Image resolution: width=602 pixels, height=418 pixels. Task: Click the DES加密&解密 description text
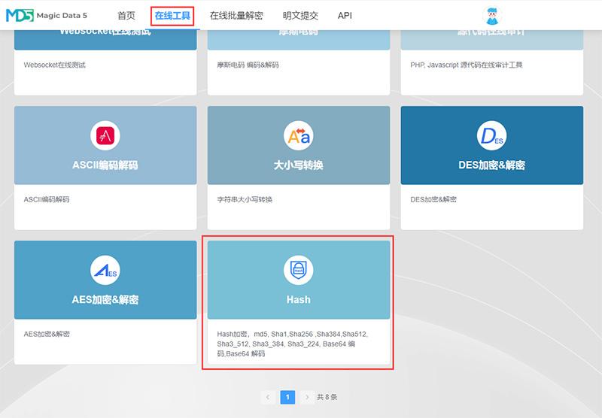point(433,199)
